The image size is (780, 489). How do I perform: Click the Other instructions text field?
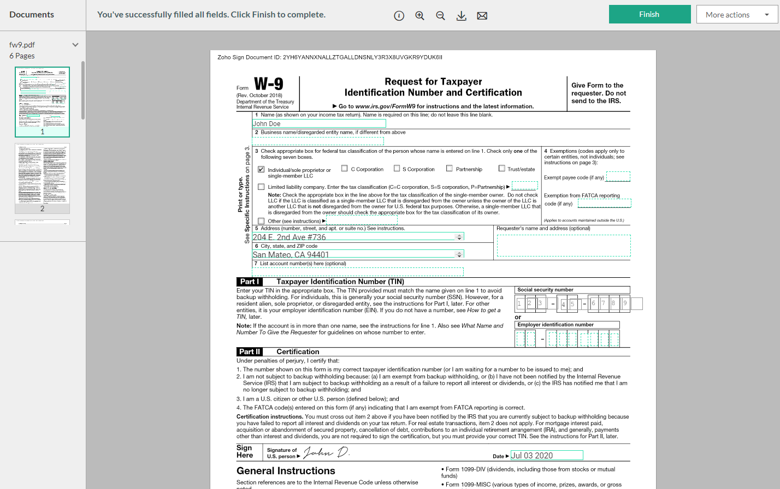pyautogui.click(x=362, y=220)
